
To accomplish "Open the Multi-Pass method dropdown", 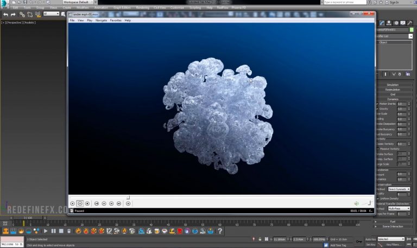I will (399, 208).
